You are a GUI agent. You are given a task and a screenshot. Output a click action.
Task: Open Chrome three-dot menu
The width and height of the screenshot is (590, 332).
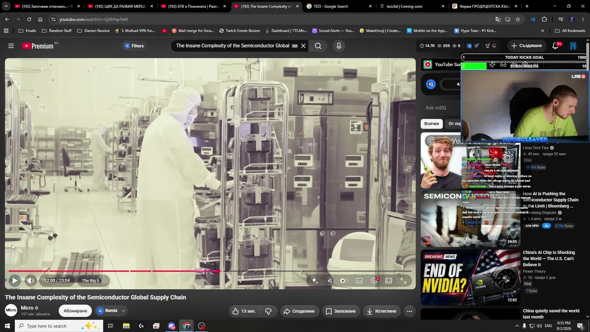(584, 19)
